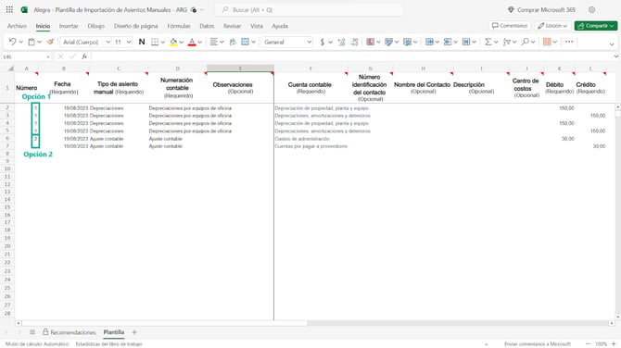Click the Format Painter brush icon
This screenshot has width=621, height=348.
pyautogui.click(x=50, y=42)
